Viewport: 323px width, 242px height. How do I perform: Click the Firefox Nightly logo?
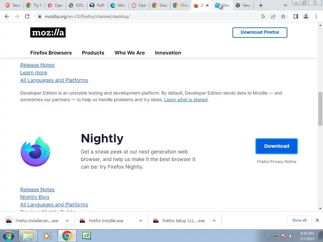[x=35, y=152]
